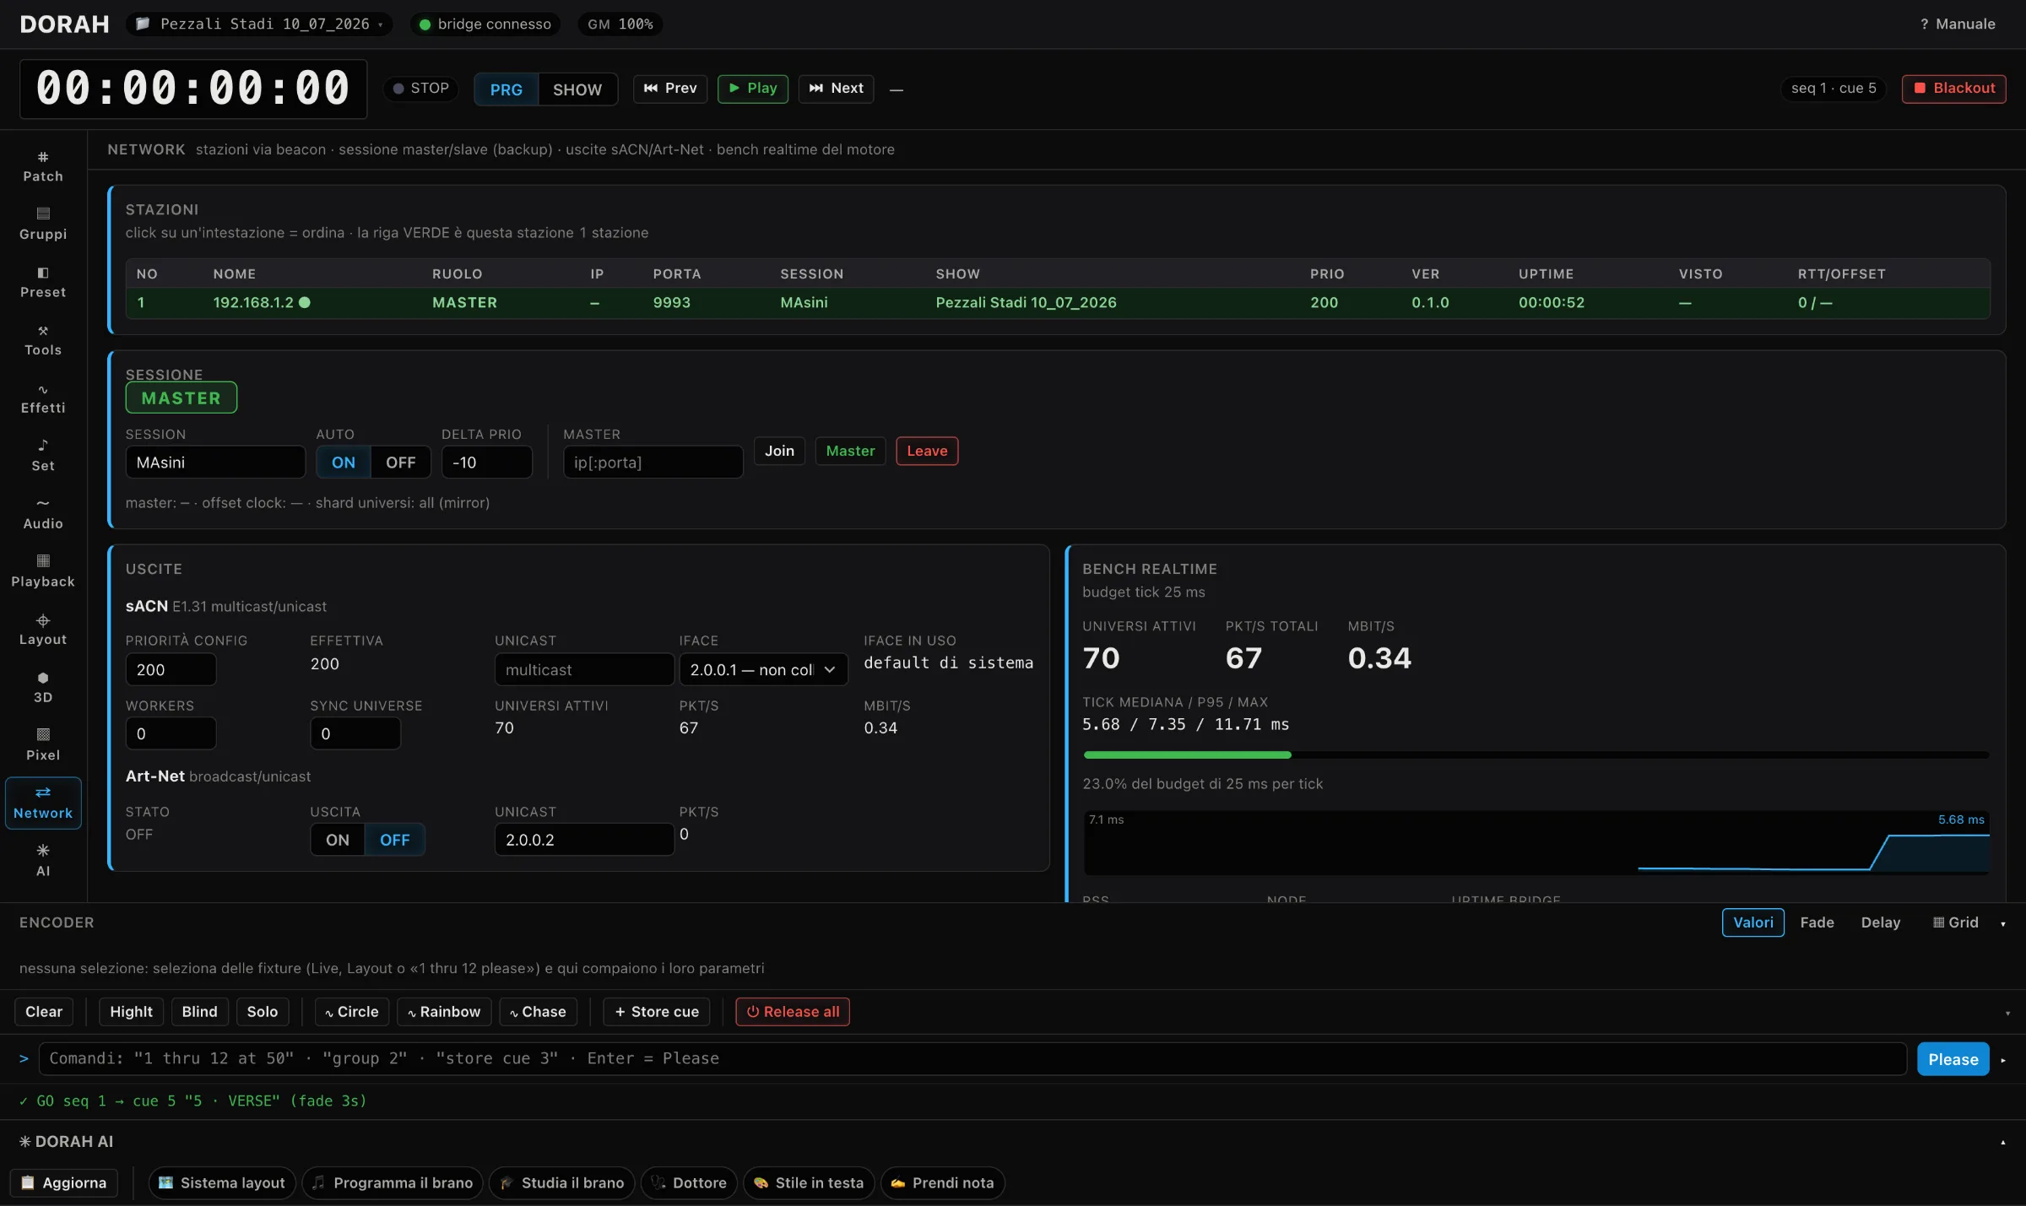Select the Valori encoder tab

coord(1753,922)
